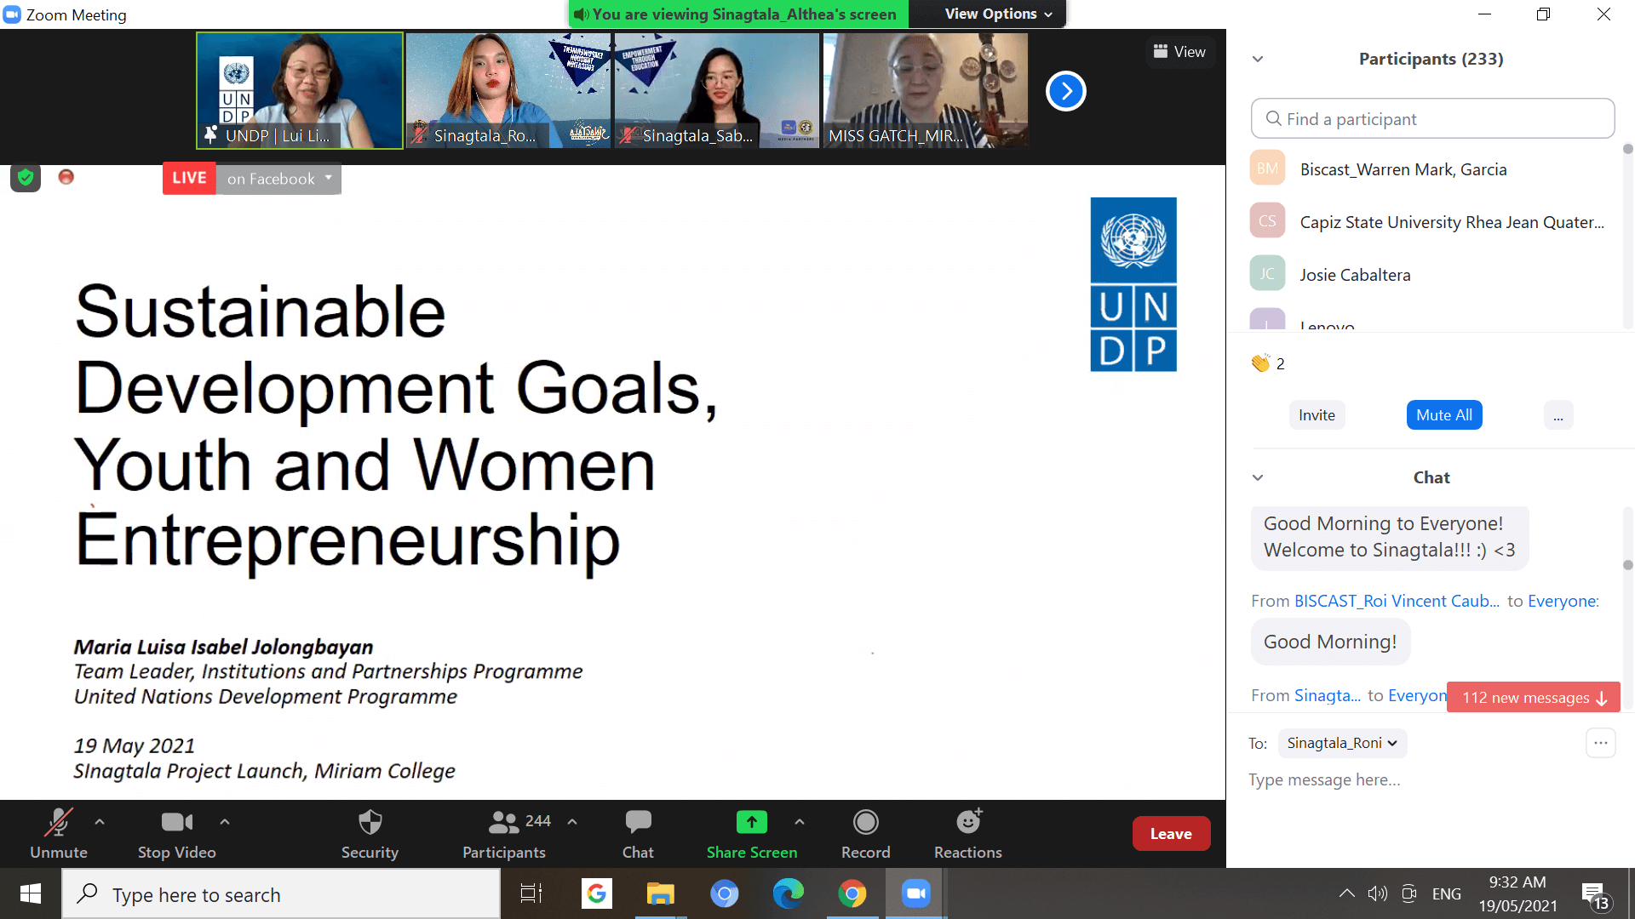The height and width of the screenshot is (919, 1635).
Task: Select participant Capiz State University Rhea Jean
Action: [1432, 222]
